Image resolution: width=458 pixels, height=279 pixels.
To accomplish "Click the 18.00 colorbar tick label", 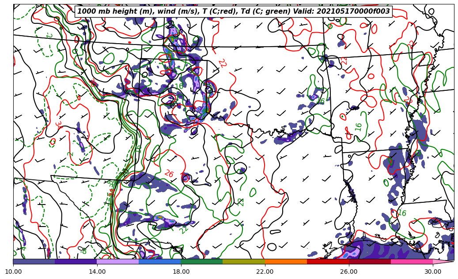I will point(181,272).
